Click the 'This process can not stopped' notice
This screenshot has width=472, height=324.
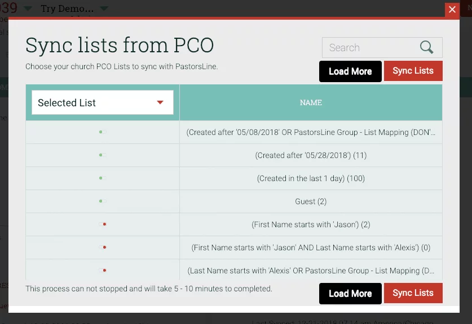tap(149, 289)
